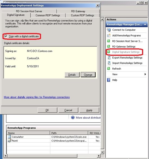This screenshot has width=149, height=159.
Task: Click the Apply button
Action: pos(89,110)
